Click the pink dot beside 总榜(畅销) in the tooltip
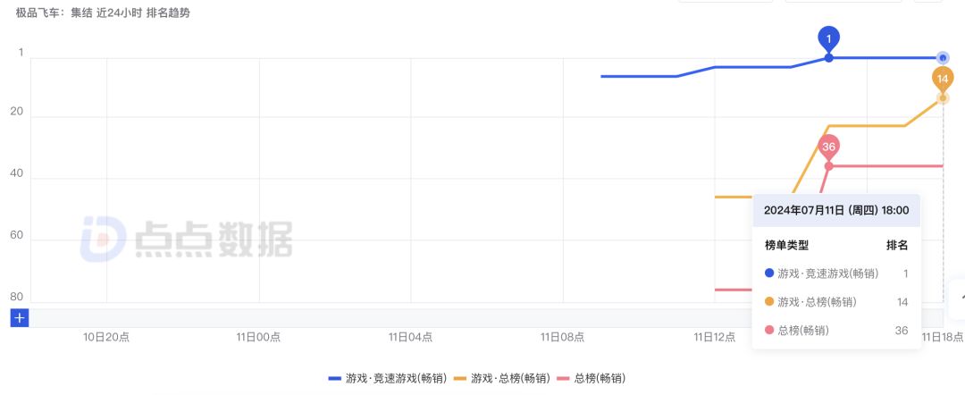 point(769,331)
